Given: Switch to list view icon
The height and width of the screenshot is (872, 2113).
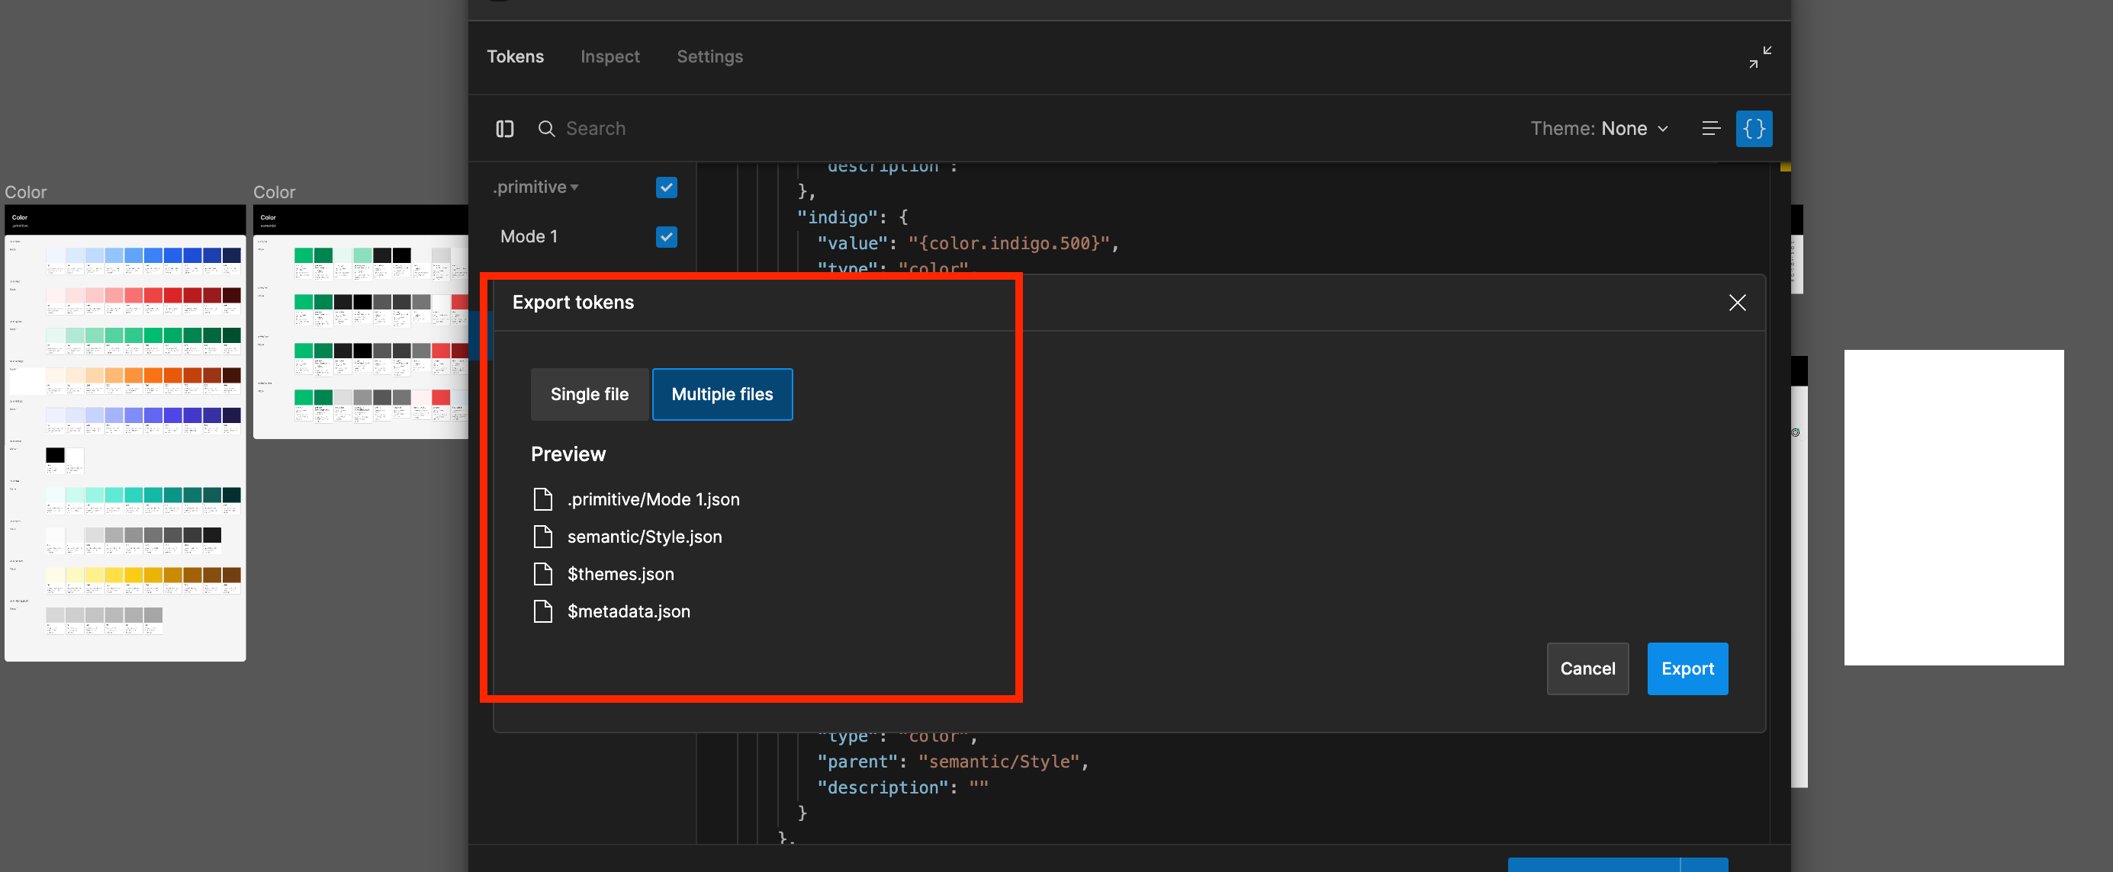Looking at the screenshot, I should (x=1711, y=129).
